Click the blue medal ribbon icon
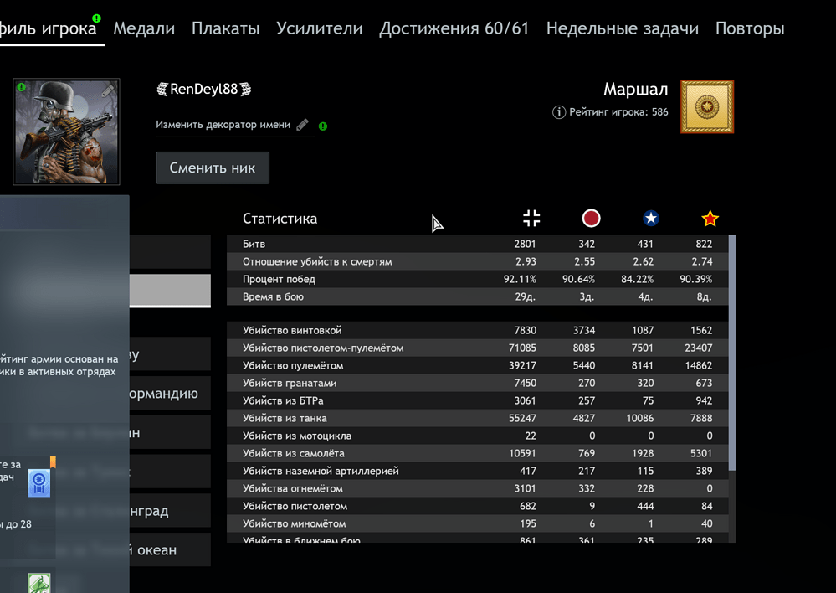 [x=38, y=482]
